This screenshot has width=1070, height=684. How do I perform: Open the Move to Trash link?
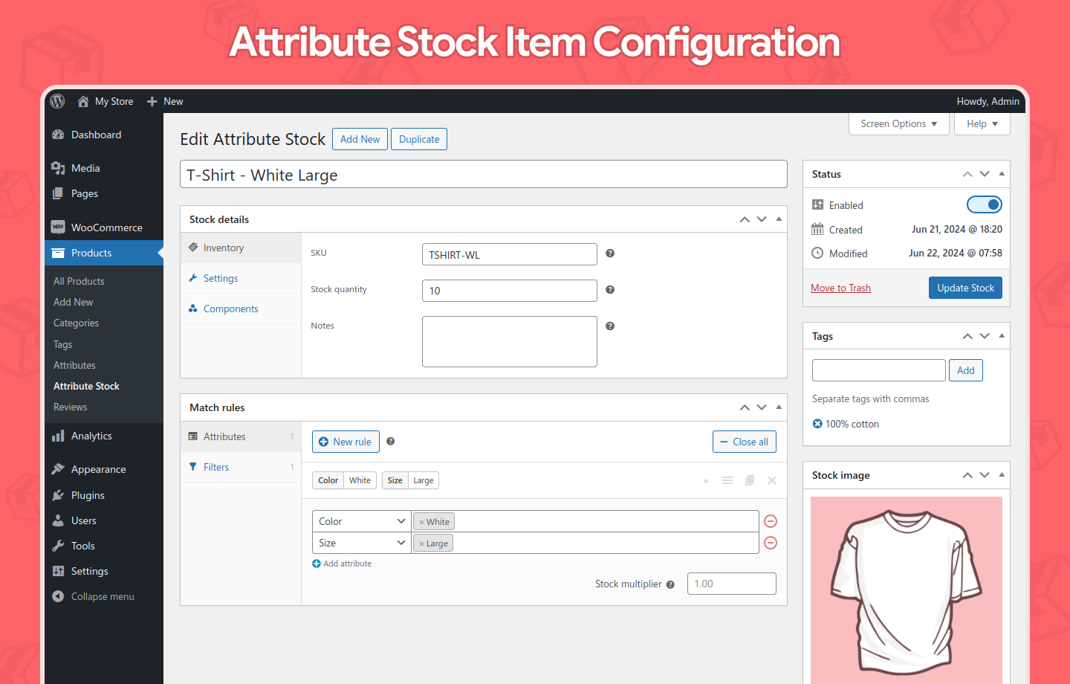840,288
